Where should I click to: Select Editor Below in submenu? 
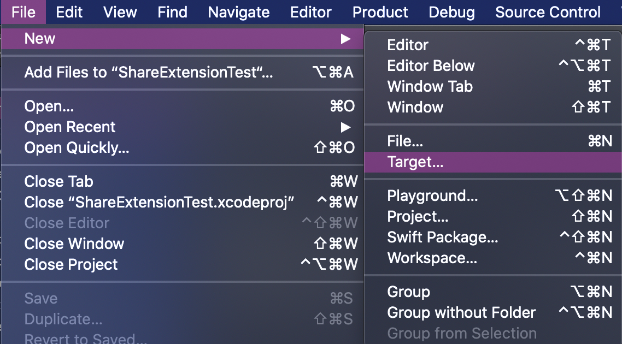pyautogui.click(x=431, y=66)
